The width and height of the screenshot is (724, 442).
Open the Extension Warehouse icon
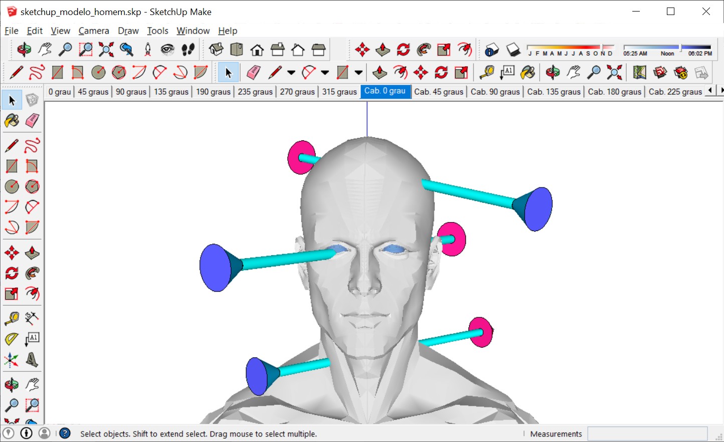[x=680, y=73]
